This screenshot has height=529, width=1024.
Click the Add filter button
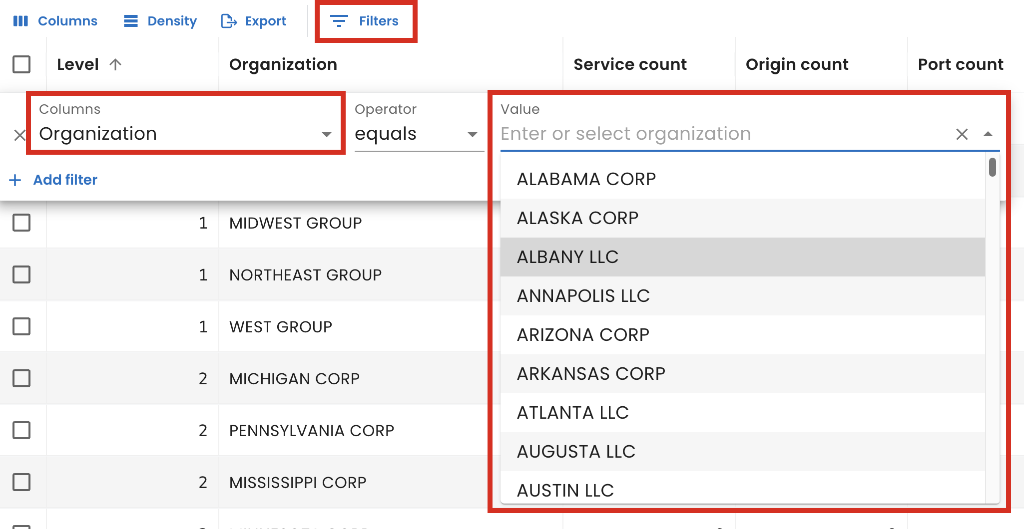tap(53, 180)
